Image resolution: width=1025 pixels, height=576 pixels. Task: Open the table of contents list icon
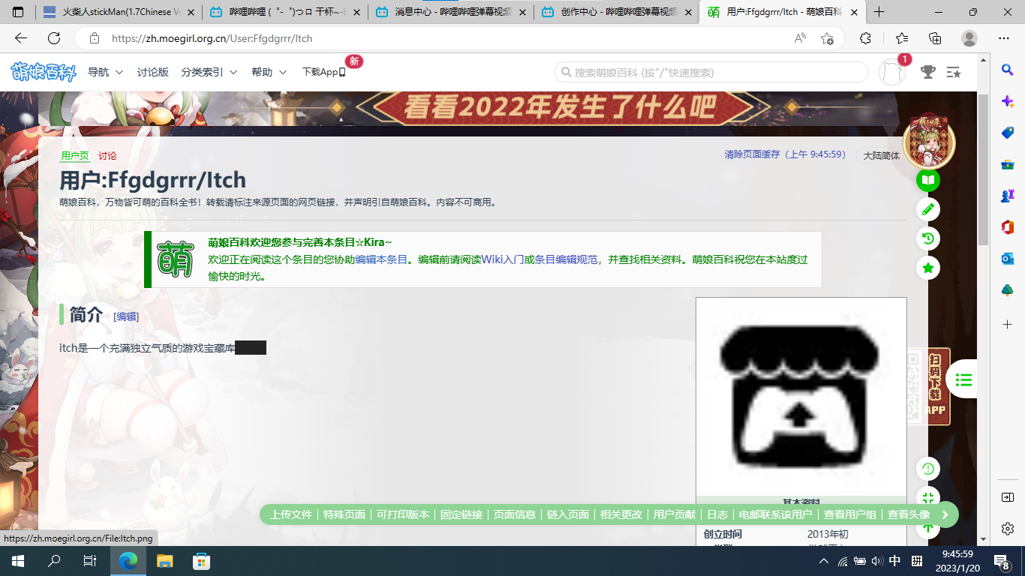[x=964, y=380]
